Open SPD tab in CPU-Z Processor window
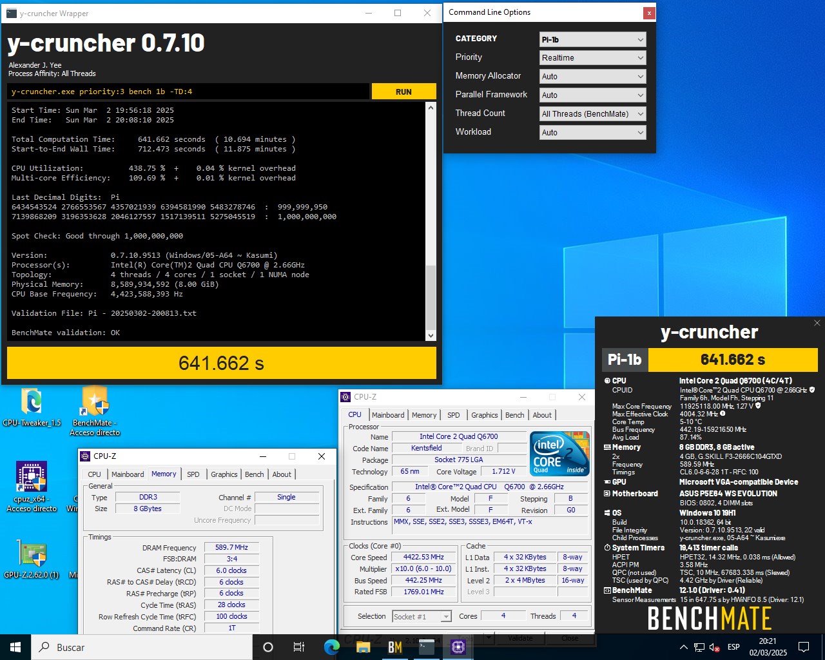This screenshot has height=660, width=825. click(453, 415)
